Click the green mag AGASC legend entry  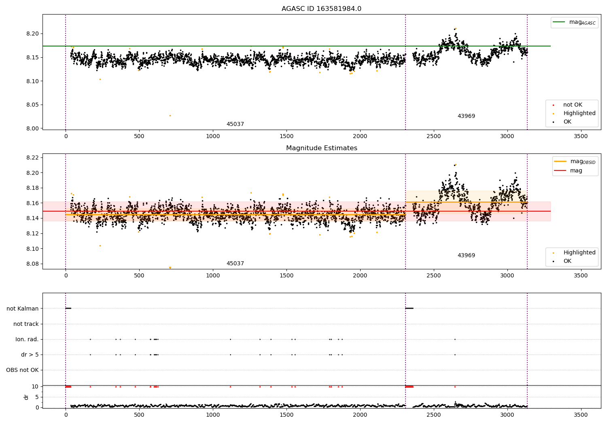(574, 22)
